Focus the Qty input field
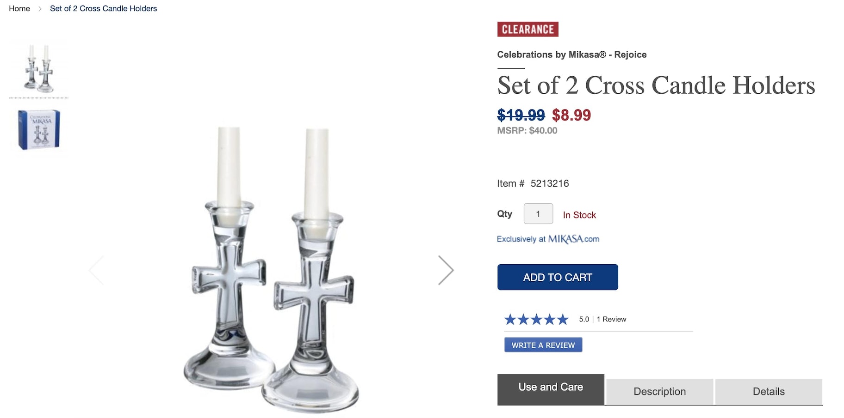844x418 pixels. 538,214
